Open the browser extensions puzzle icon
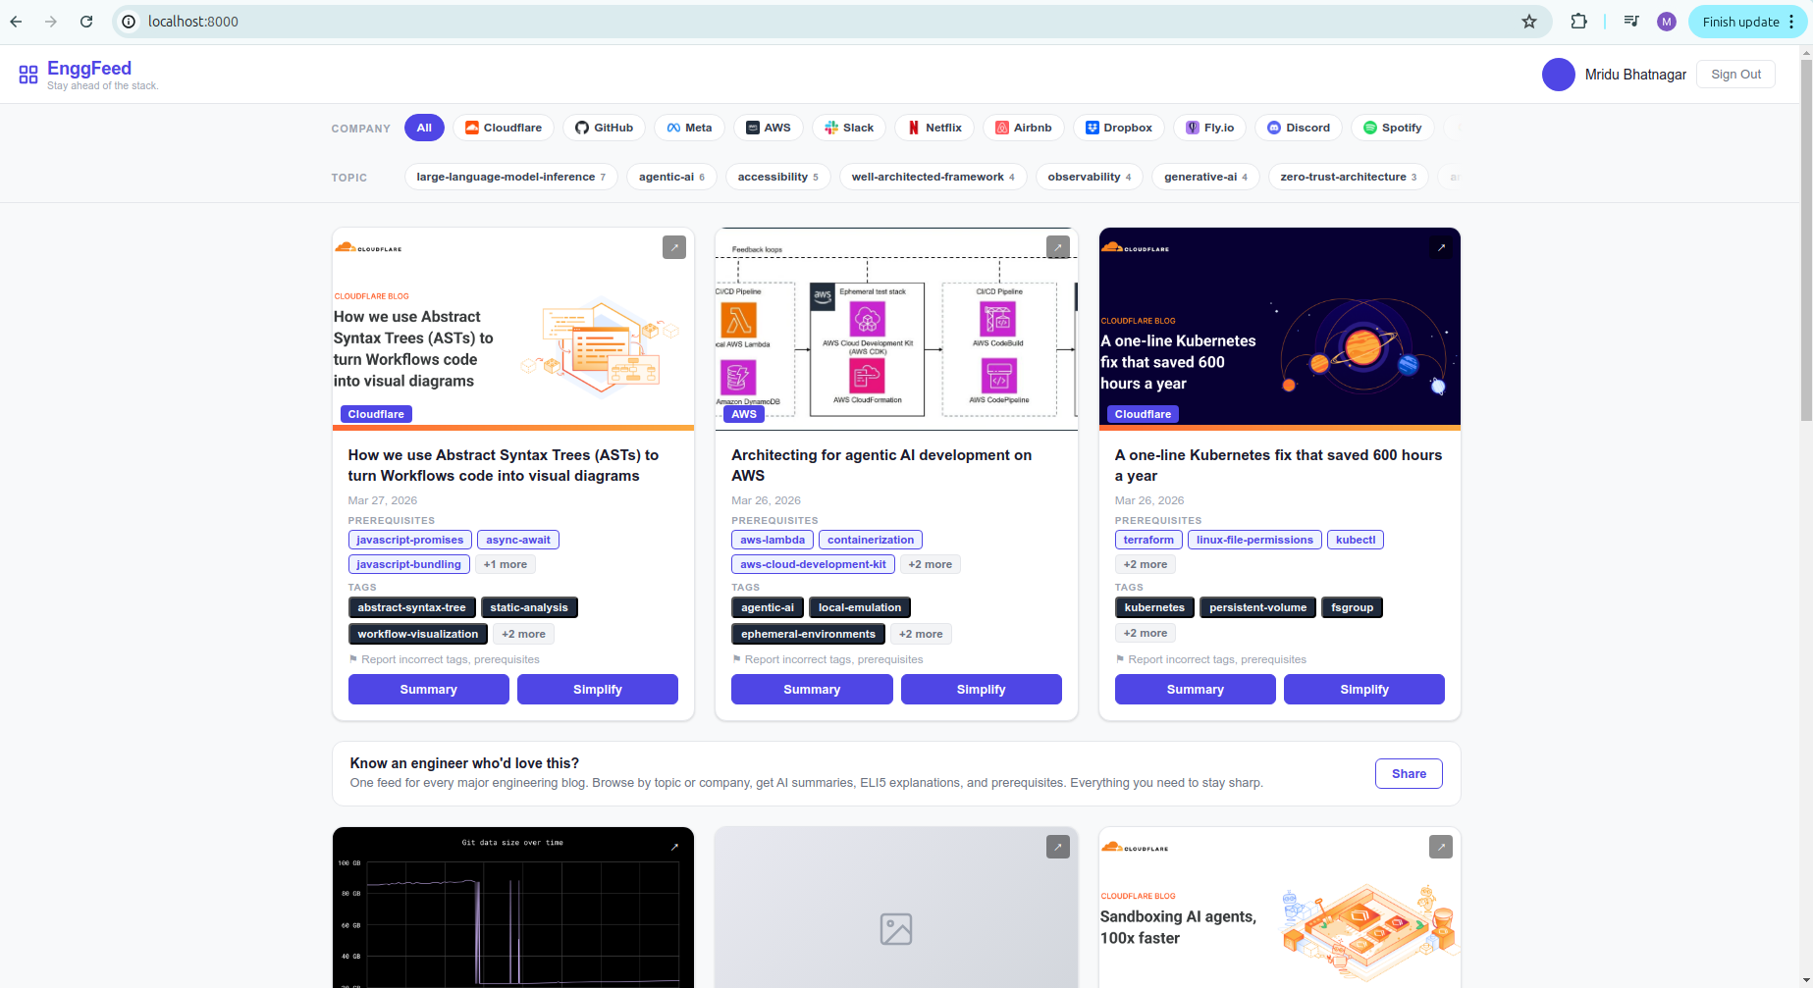The height and width of the screenshot is (988, 1813). click(1578, 22)
